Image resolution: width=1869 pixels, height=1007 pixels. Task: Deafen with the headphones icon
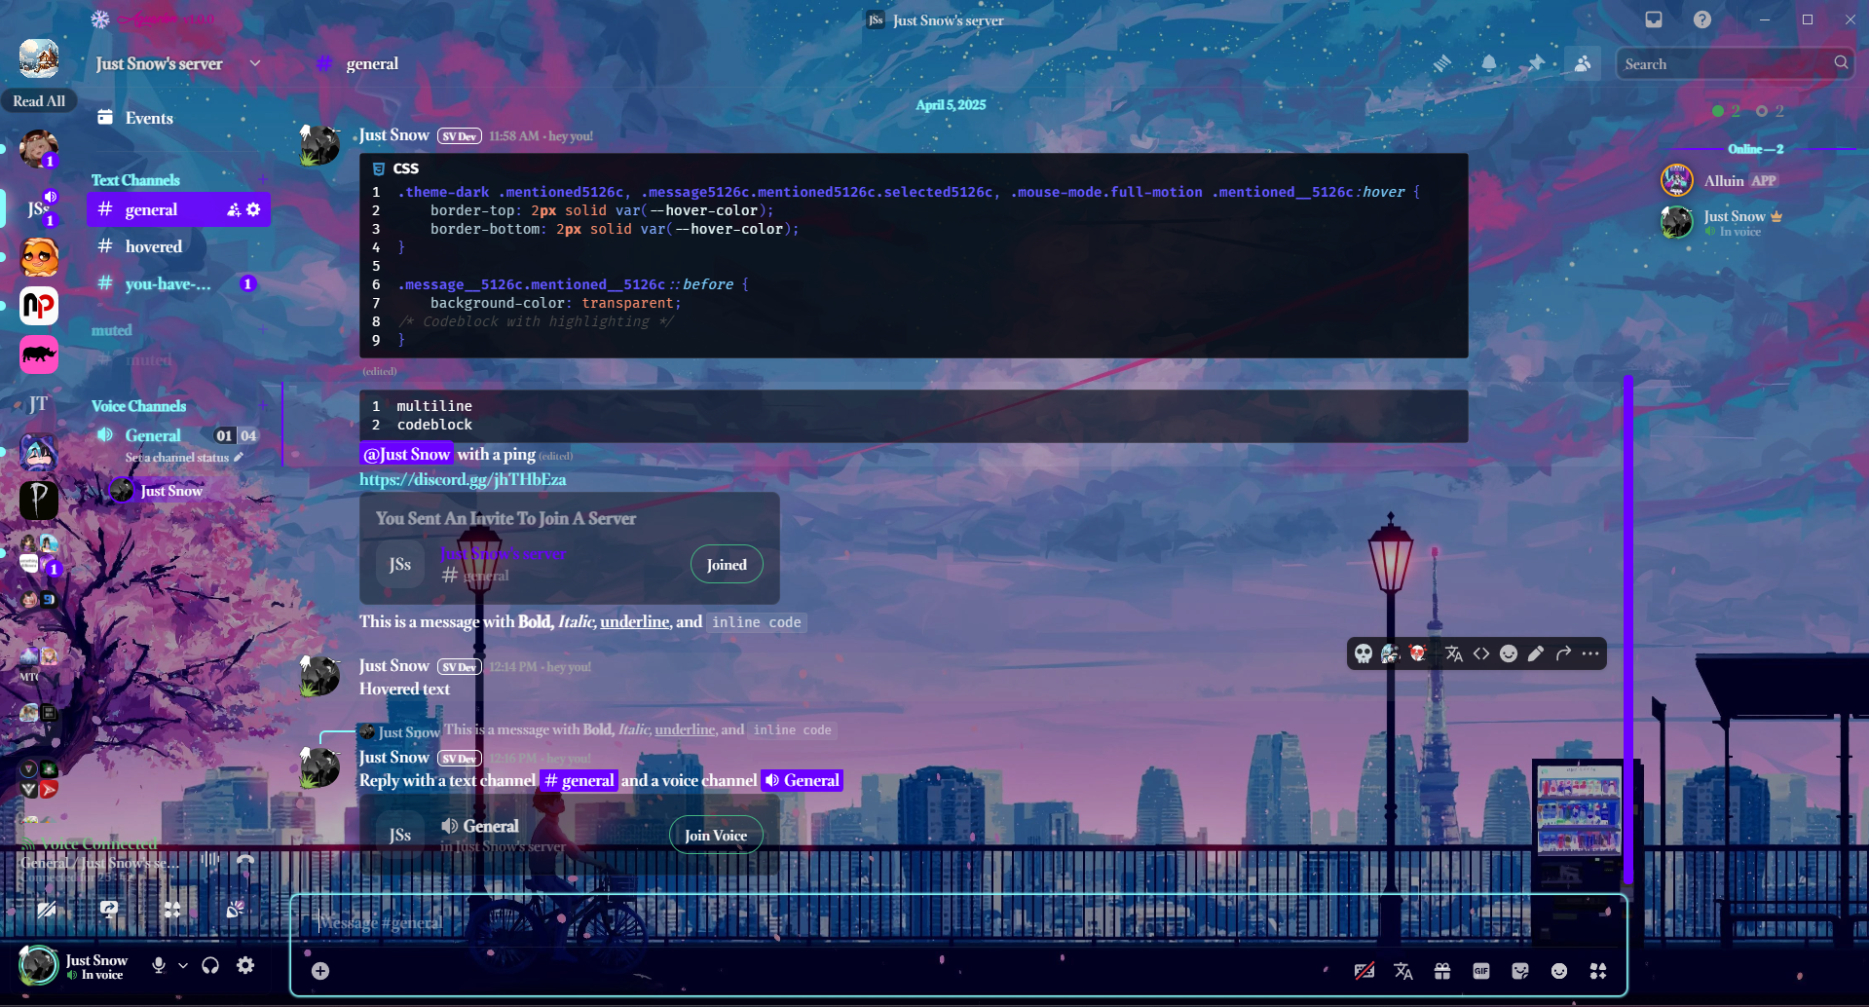210,965
